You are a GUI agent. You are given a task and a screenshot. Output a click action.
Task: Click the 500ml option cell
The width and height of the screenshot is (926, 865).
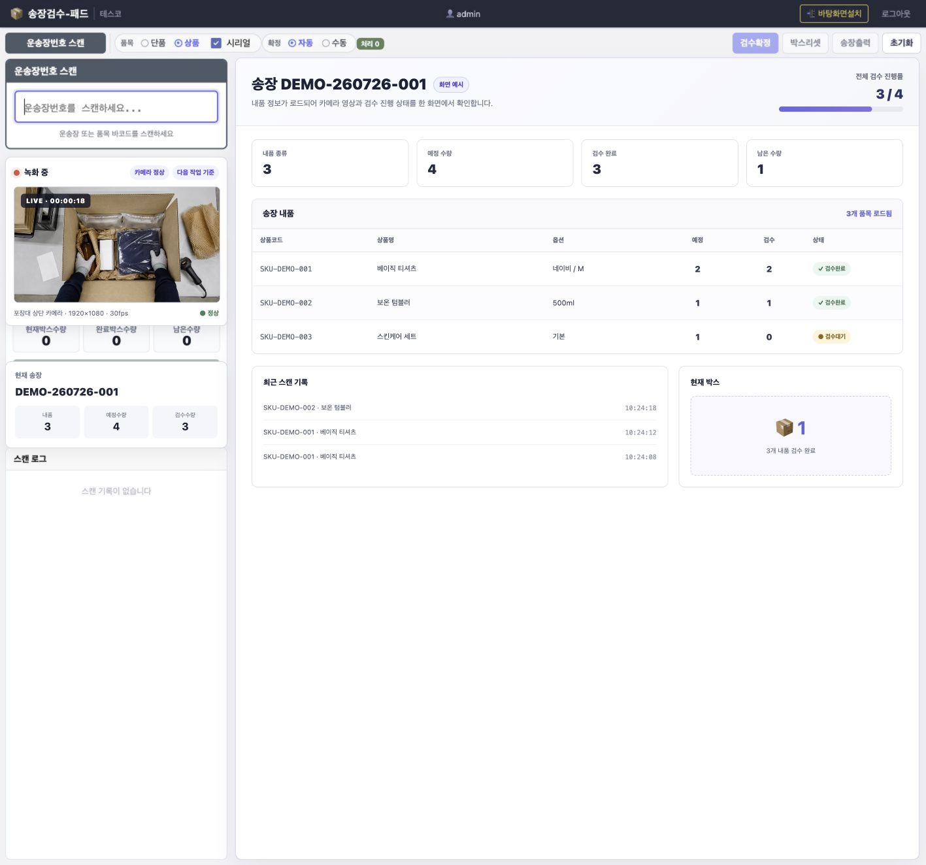click(x=563, y=302)
